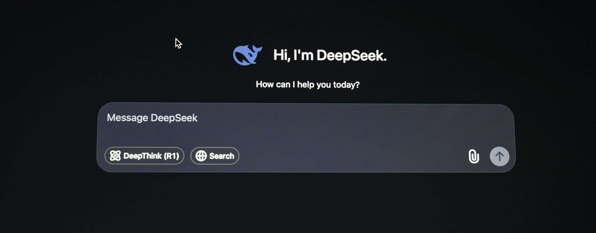Send the message with the up-arrow button
Image resolution: width=596 pixels, height=233 pixels.
pos(499,156)
